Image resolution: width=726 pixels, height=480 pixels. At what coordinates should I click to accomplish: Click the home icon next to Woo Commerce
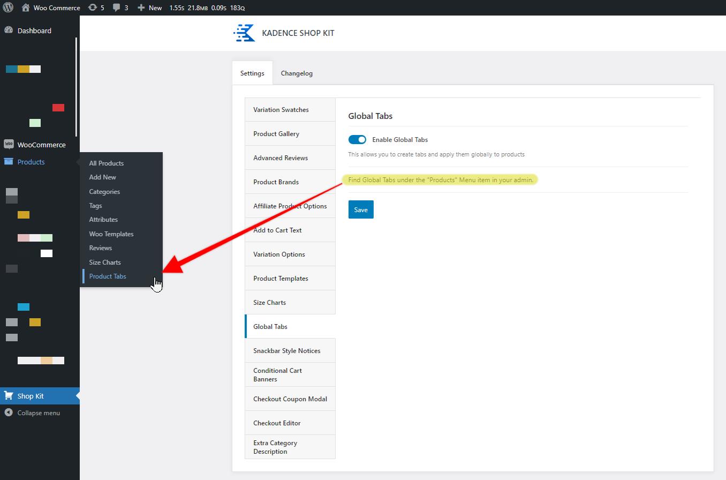(x=25, y=7)
